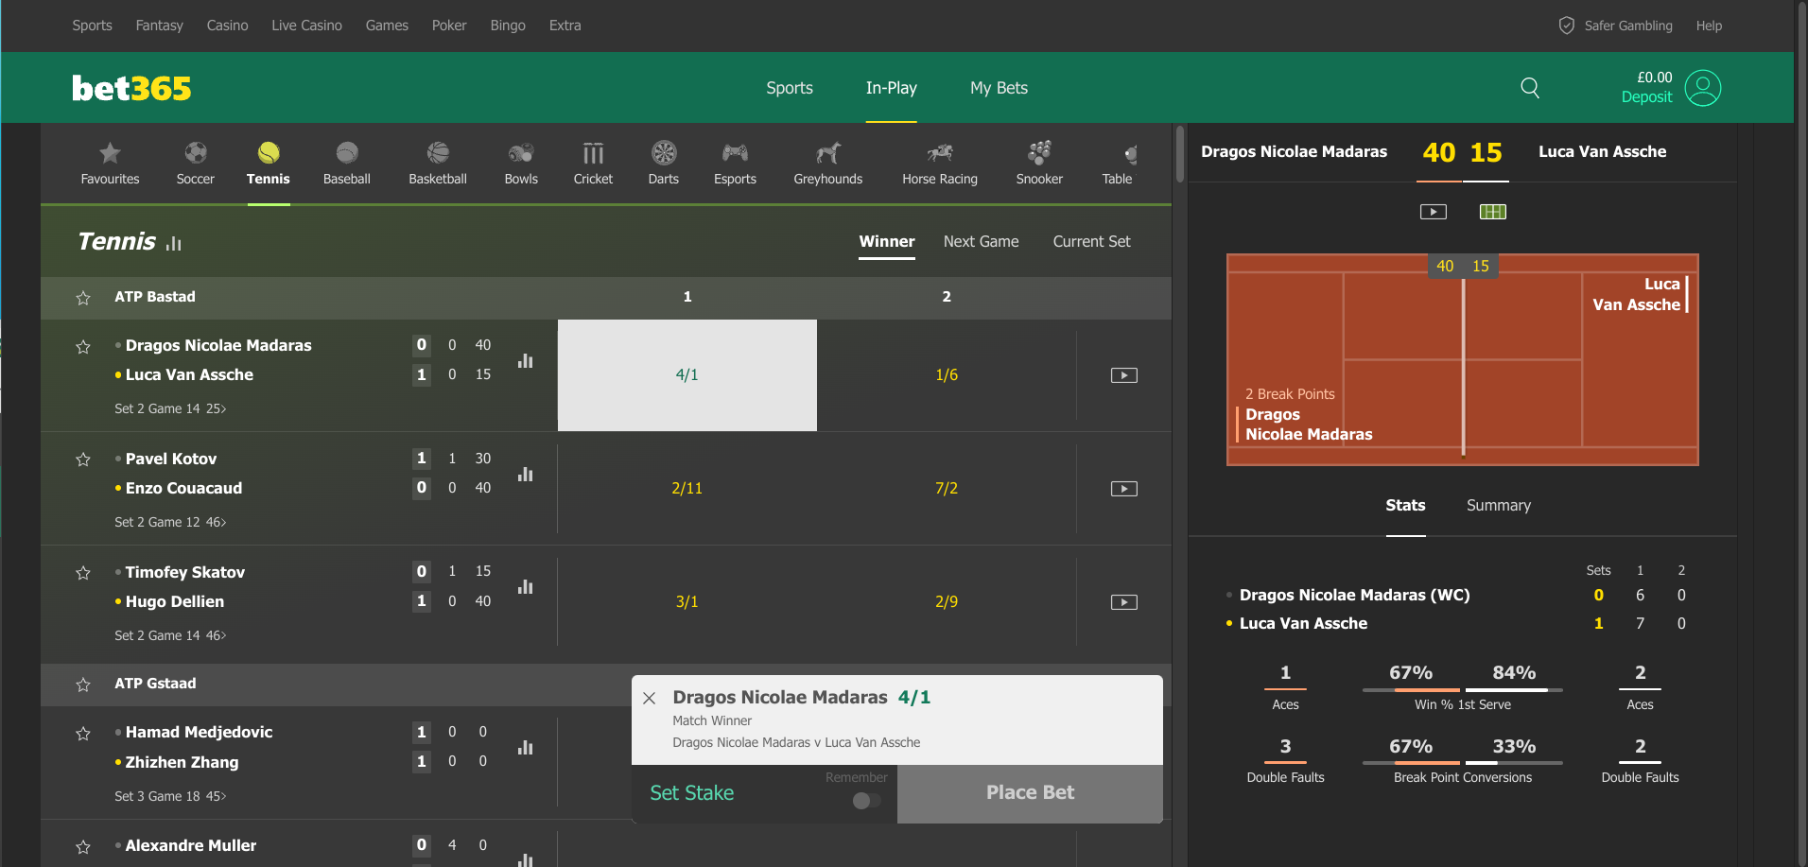This screenshot has width=1808, height=867.
Task: Select 2/9 odds for Hugo Dellien
Action: tap(947, 602)
